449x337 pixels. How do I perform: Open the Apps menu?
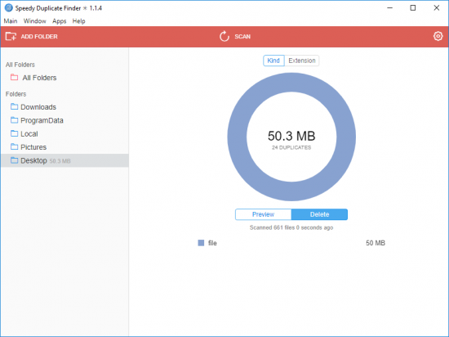(x=60, y=21)
